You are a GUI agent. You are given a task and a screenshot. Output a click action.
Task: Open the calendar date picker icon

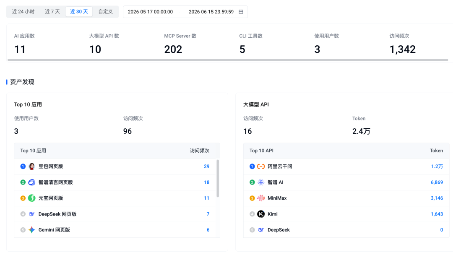[x=241, y=12]
